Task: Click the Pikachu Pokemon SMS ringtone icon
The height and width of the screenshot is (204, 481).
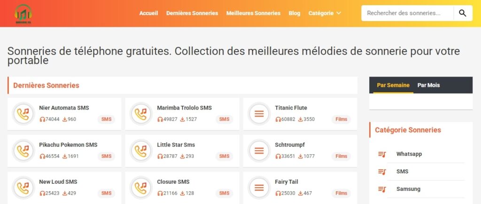Action: [x=23, y=151]
